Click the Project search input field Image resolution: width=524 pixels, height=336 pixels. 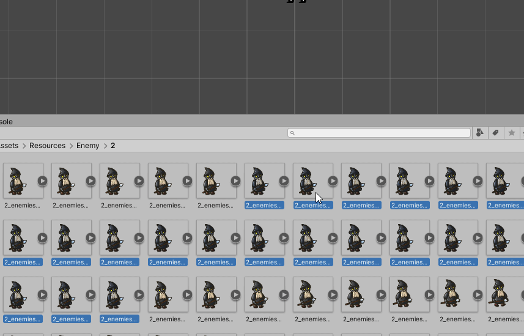pos(379,133)
